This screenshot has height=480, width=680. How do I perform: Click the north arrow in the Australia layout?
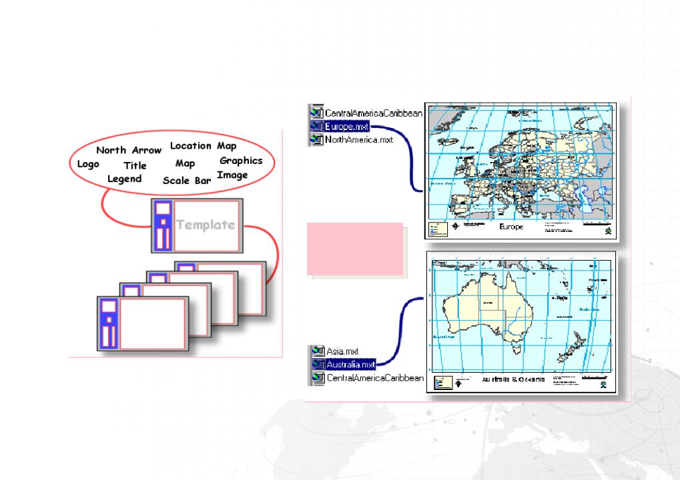click(459, 383)
